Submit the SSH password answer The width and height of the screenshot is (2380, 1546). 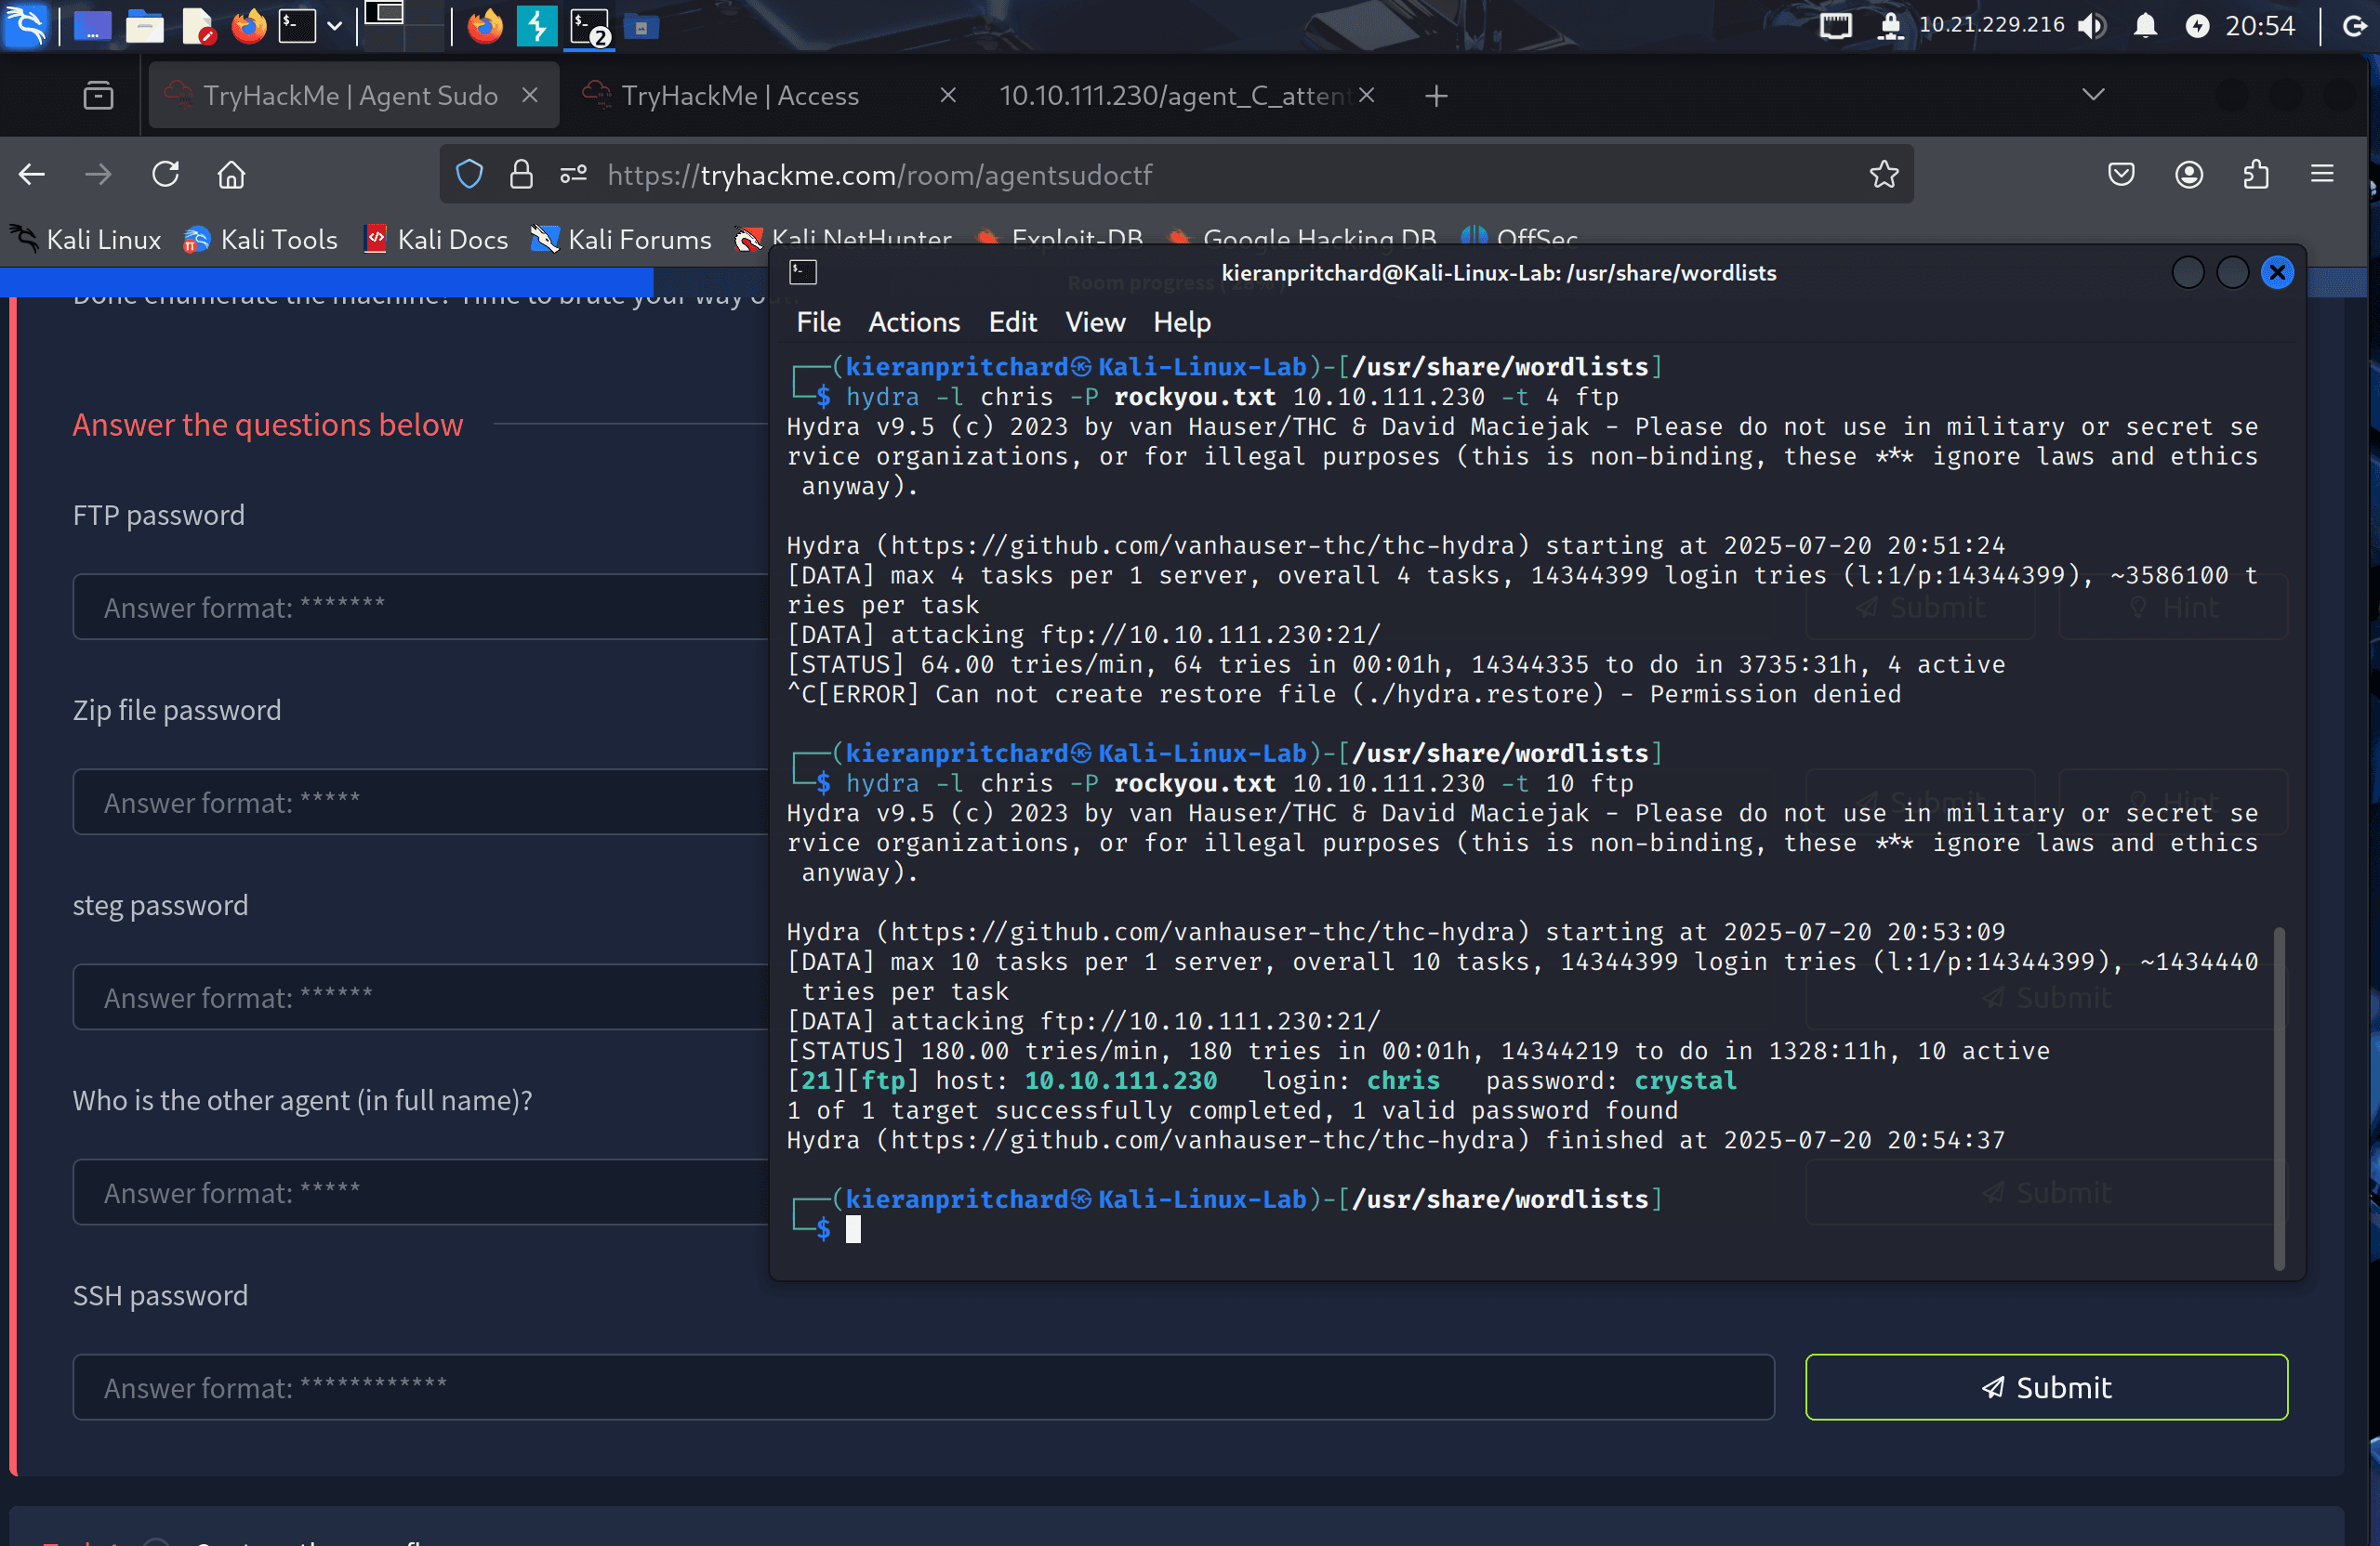[x=2046, y=1387]
